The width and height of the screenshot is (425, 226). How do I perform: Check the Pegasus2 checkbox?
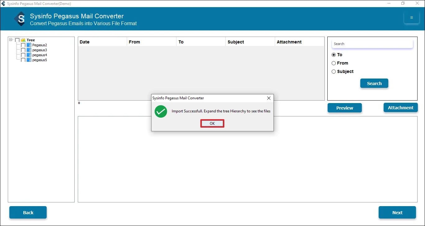pyautogui.click(x=23, y=45)
